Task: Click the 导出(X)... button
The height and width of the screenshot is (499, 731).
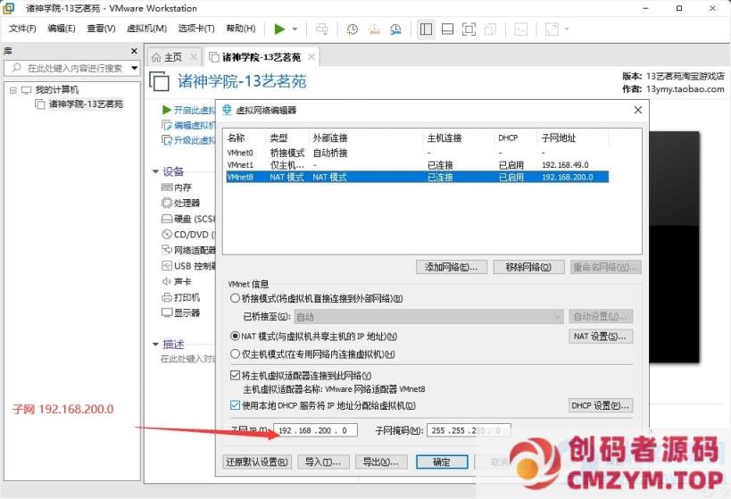Action: (x=381, y=462)
